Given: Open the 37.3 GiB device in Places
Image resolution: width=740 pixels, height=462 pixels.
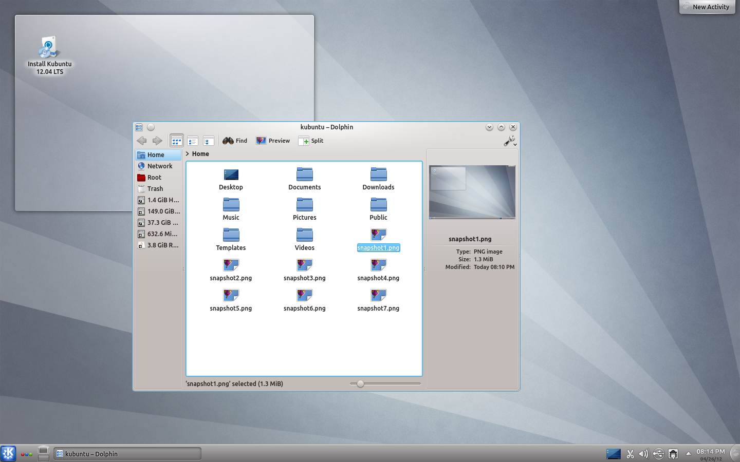Looking at the screenshot, I should (158, 223).
